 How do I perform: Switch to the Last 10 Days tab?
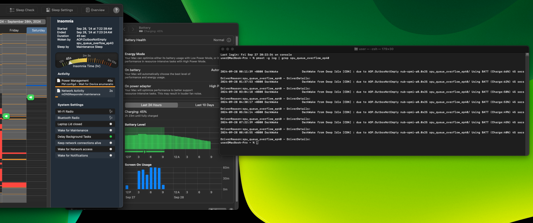[204, 105]
